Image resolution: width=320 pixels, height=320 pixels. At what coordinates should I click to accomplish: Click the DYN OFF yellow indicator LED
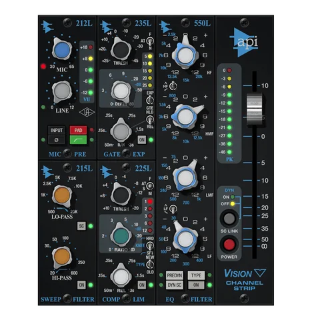click(x=233, y=203)
